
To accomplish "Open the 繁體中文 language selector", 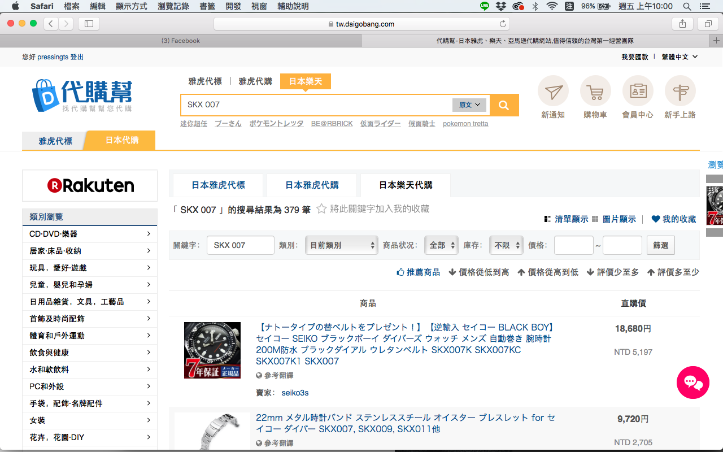I will pyautogui.click(x=680, y=57).
